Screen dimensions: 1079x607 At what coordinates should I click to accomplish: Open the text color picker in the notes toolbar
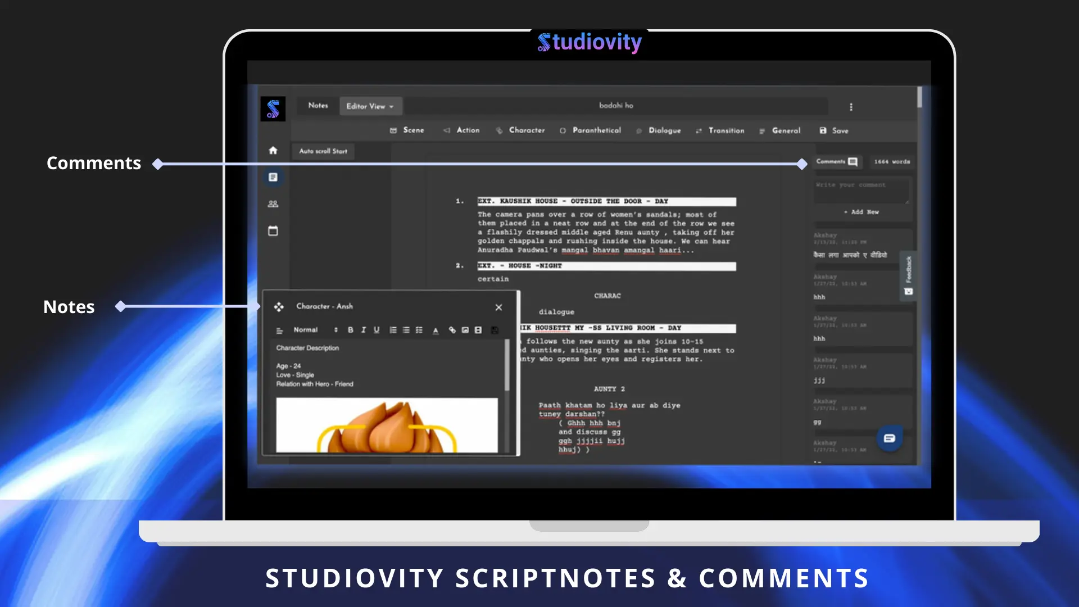[x=436, y=330]
